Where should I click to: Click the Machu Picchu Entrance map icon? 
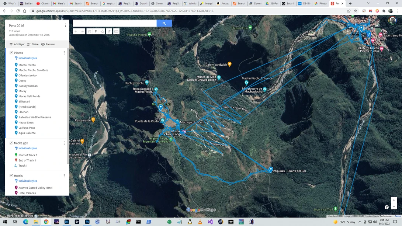(x=246, y=83)
